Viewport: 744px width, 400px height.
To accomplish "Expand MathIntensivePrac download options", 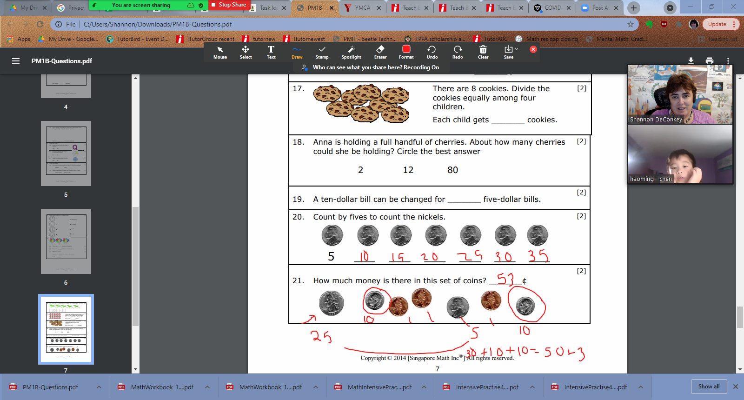I will point(424,387).
